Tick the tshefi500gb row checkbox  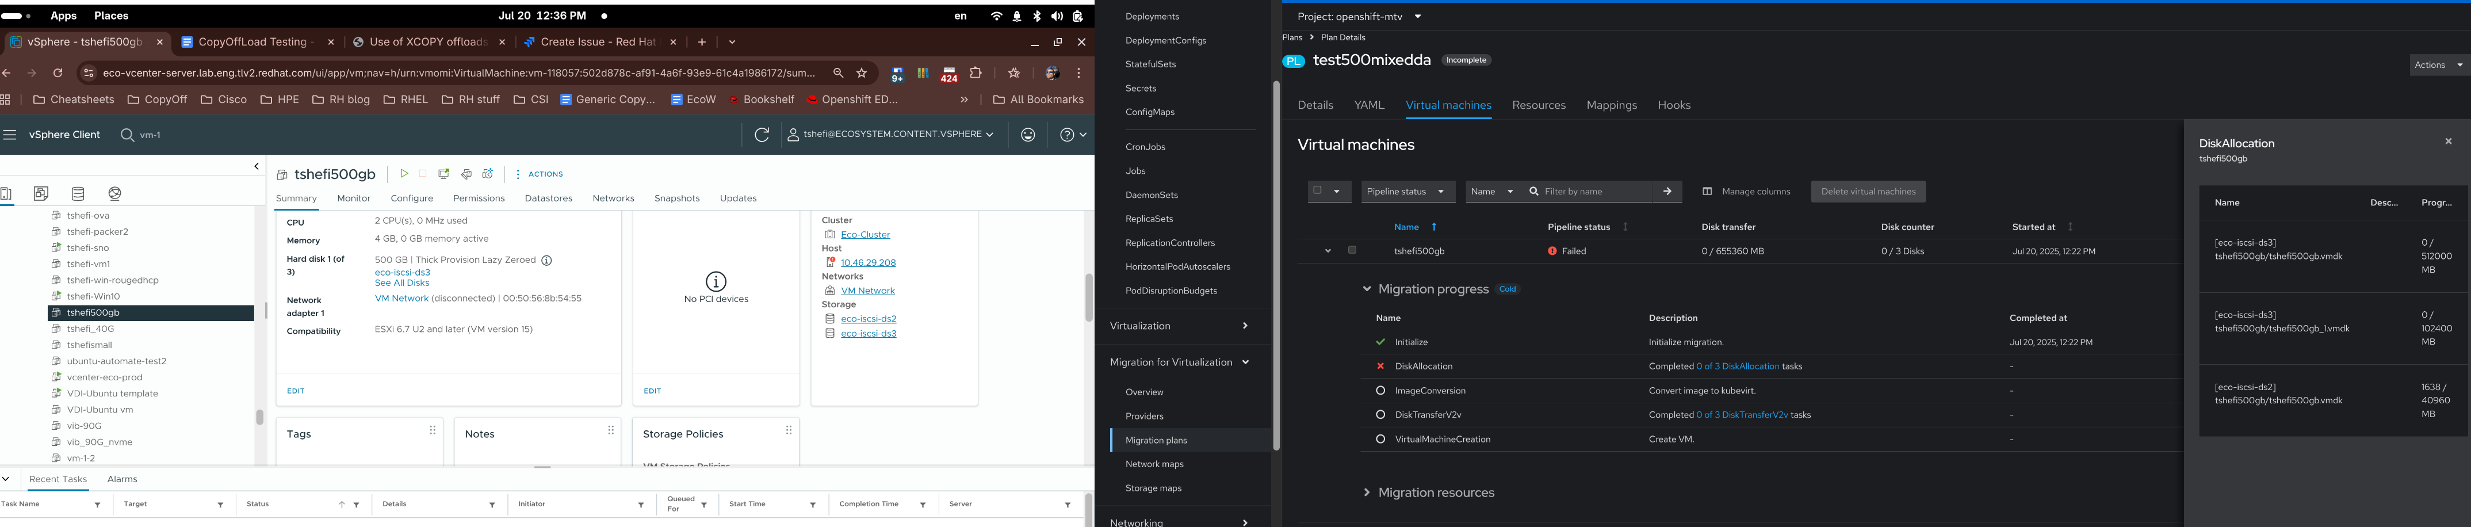pyautogui.click(x=1352, y=250)
